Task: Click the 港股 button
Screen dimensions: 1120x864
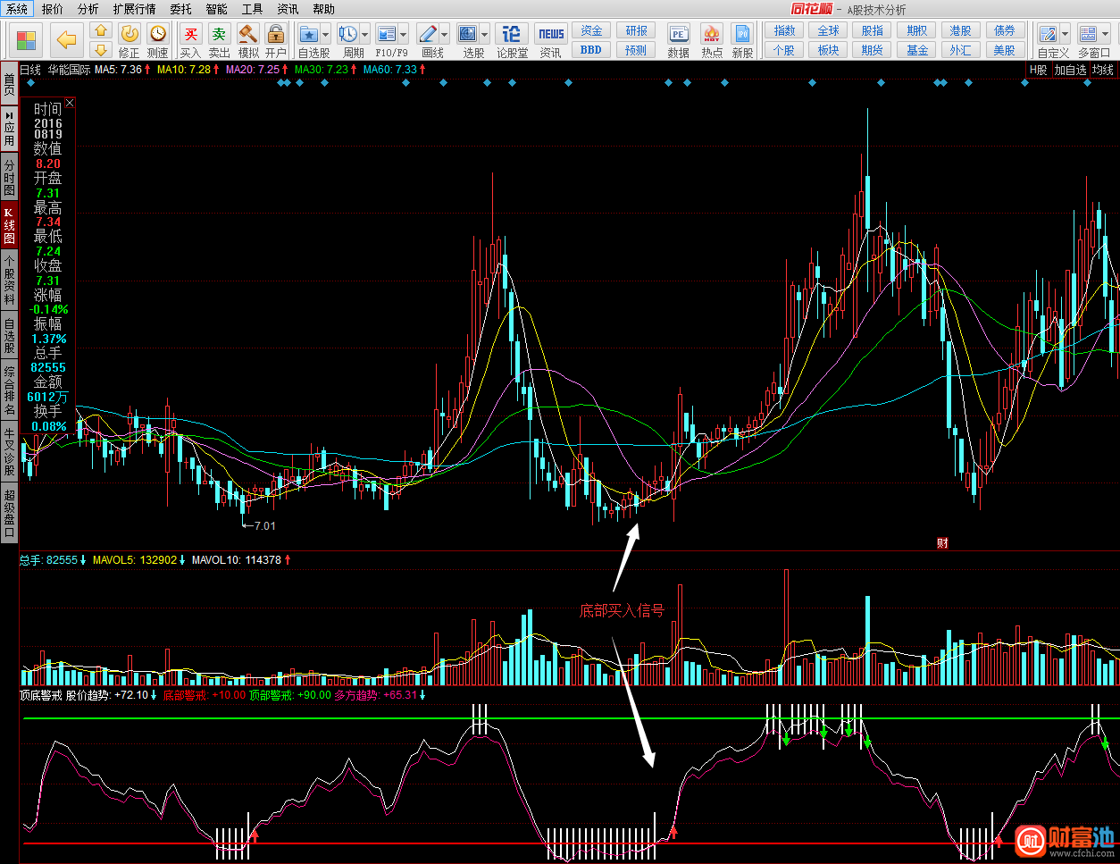Action: pos(961,30)
